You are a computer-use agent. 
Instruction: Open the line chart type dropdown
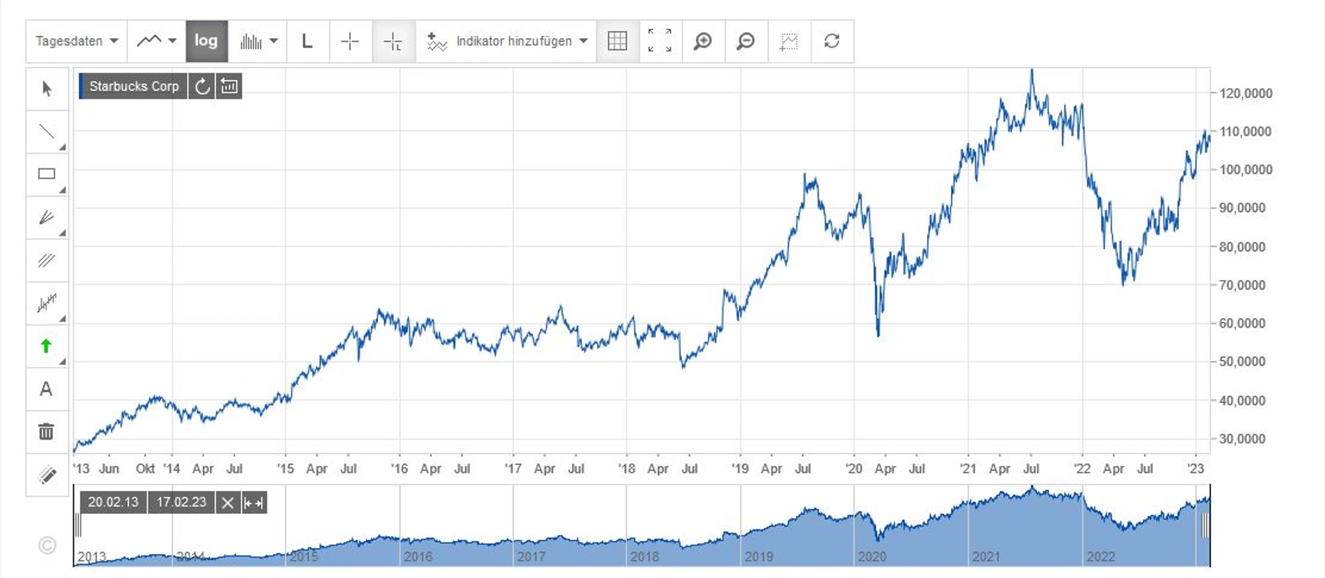pos(156,41)
